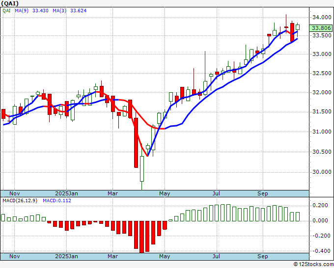334x268 pixels.
Task: Click the deepest red MACD histogram bar
Action: (141, 237)
